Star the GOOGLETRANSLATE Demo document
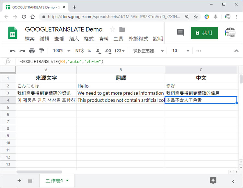The height and width of the screenshot is (188, 243). (x=112, y=29)
